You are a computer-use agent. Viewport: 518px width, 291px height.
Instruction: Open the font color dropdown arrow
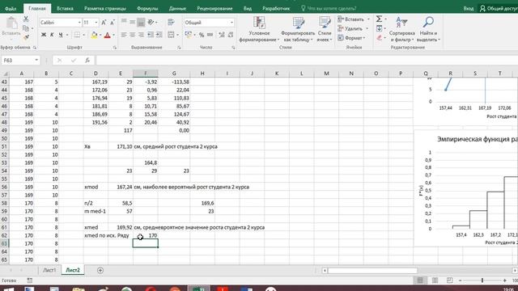click(x=113, y=35)
